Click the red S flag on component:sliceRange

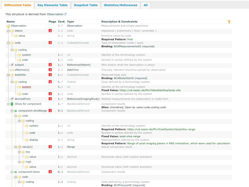(50, 110)
